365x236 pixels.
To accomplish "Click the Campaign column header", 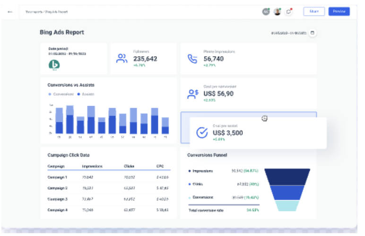I will click(56, 166).
